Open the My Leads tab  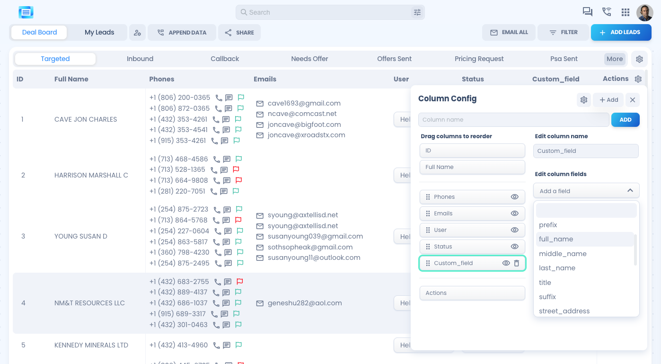[x=99, y=33]
